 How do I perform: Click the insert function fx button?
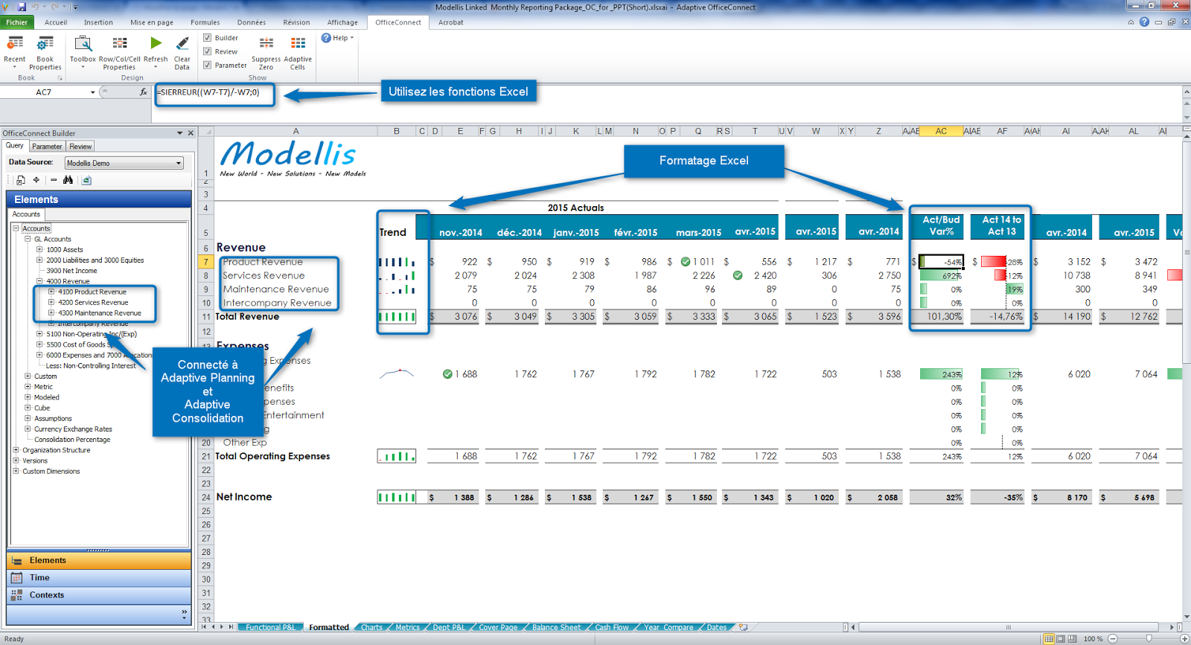pos(144,92)
